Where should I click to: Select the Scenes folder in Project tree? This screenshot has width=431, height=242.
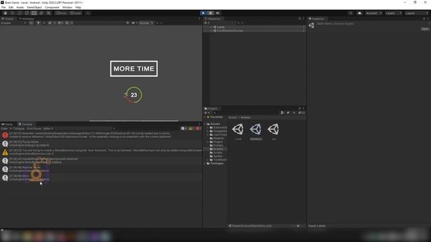click(x=218, y=149)
